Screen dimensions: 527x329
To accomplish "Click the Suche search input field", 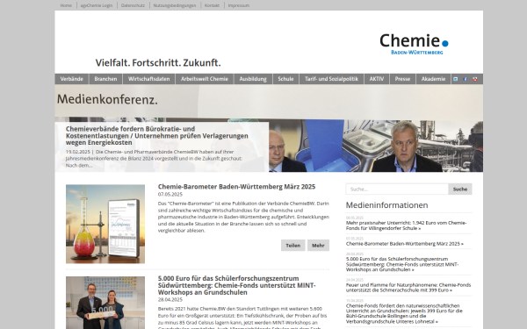I will (397, 189).
